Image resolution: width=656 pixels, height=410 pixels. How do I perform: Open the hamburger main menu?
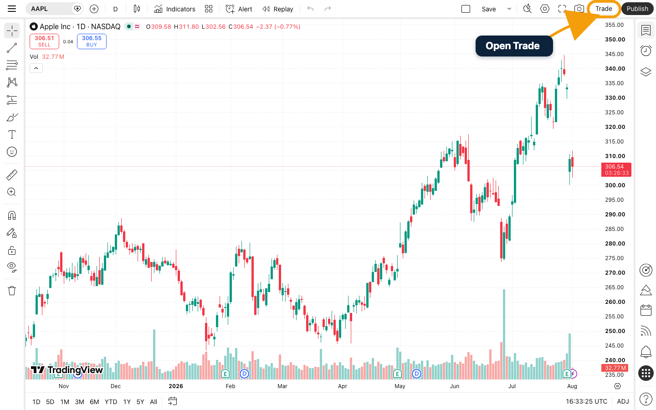12,9
